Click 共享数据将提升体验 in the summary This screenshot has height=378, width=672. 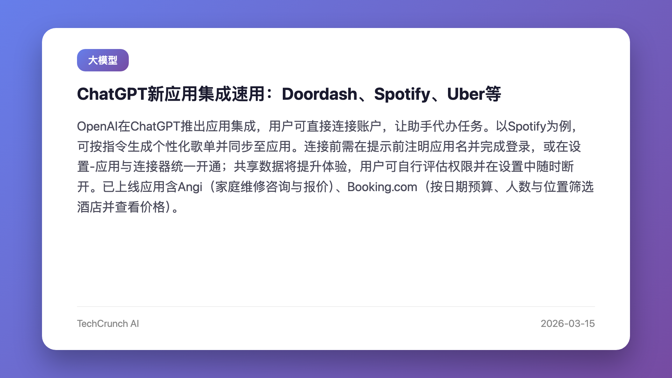coord(290,167)
